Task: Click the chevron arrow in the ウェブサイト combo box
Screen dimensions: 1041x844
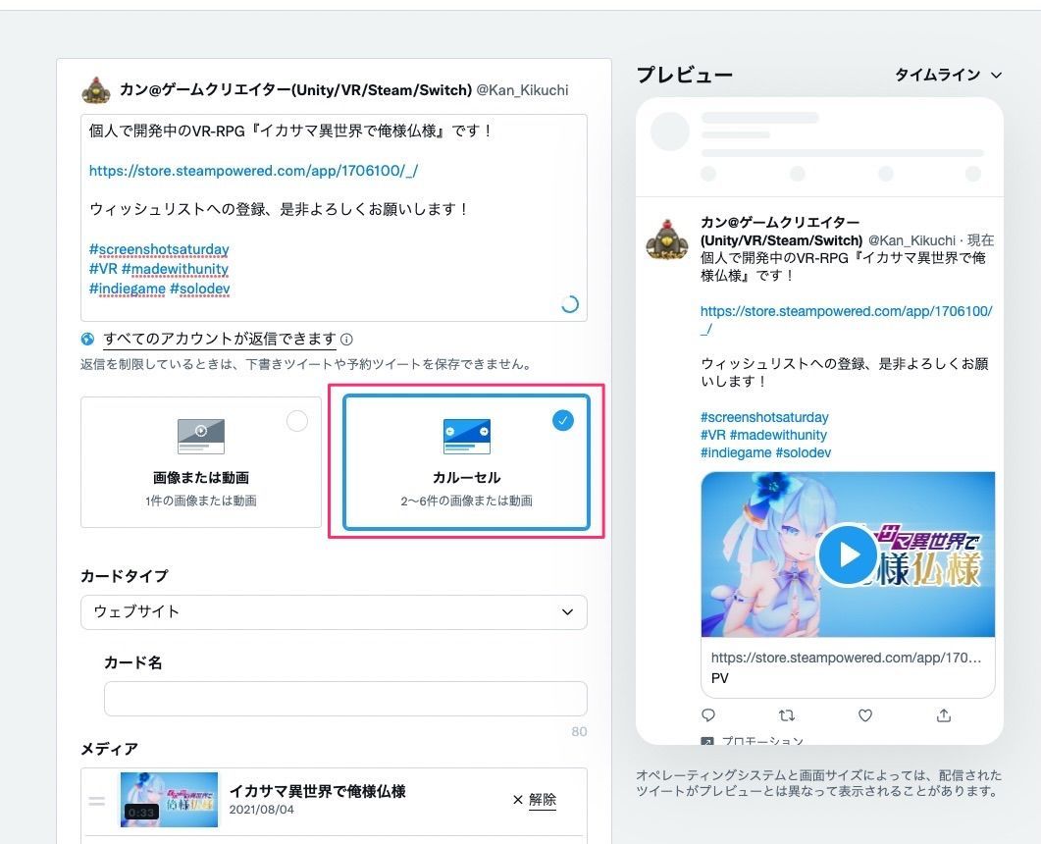Action: [568, 612]
